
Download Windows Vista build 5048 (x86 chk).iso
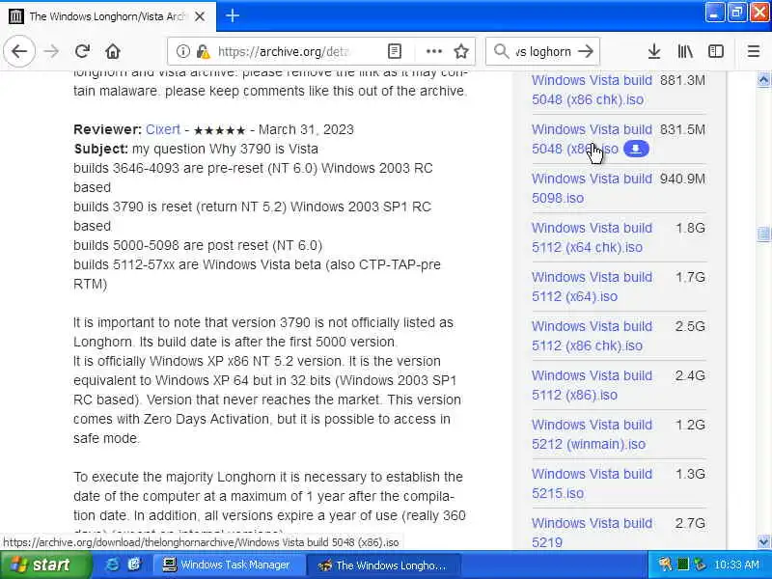tap(592, 90)
